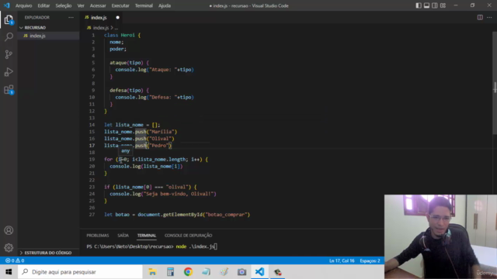This screenshot has width=497, height=279.
Task: Open the Seleção menu
Action: [64, 5]
